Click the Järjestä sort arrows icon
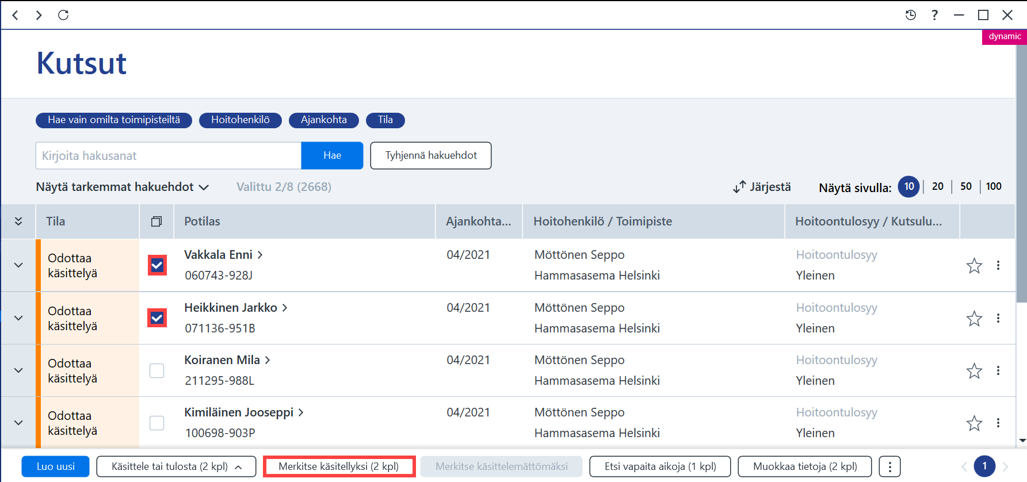 [739, 187]
